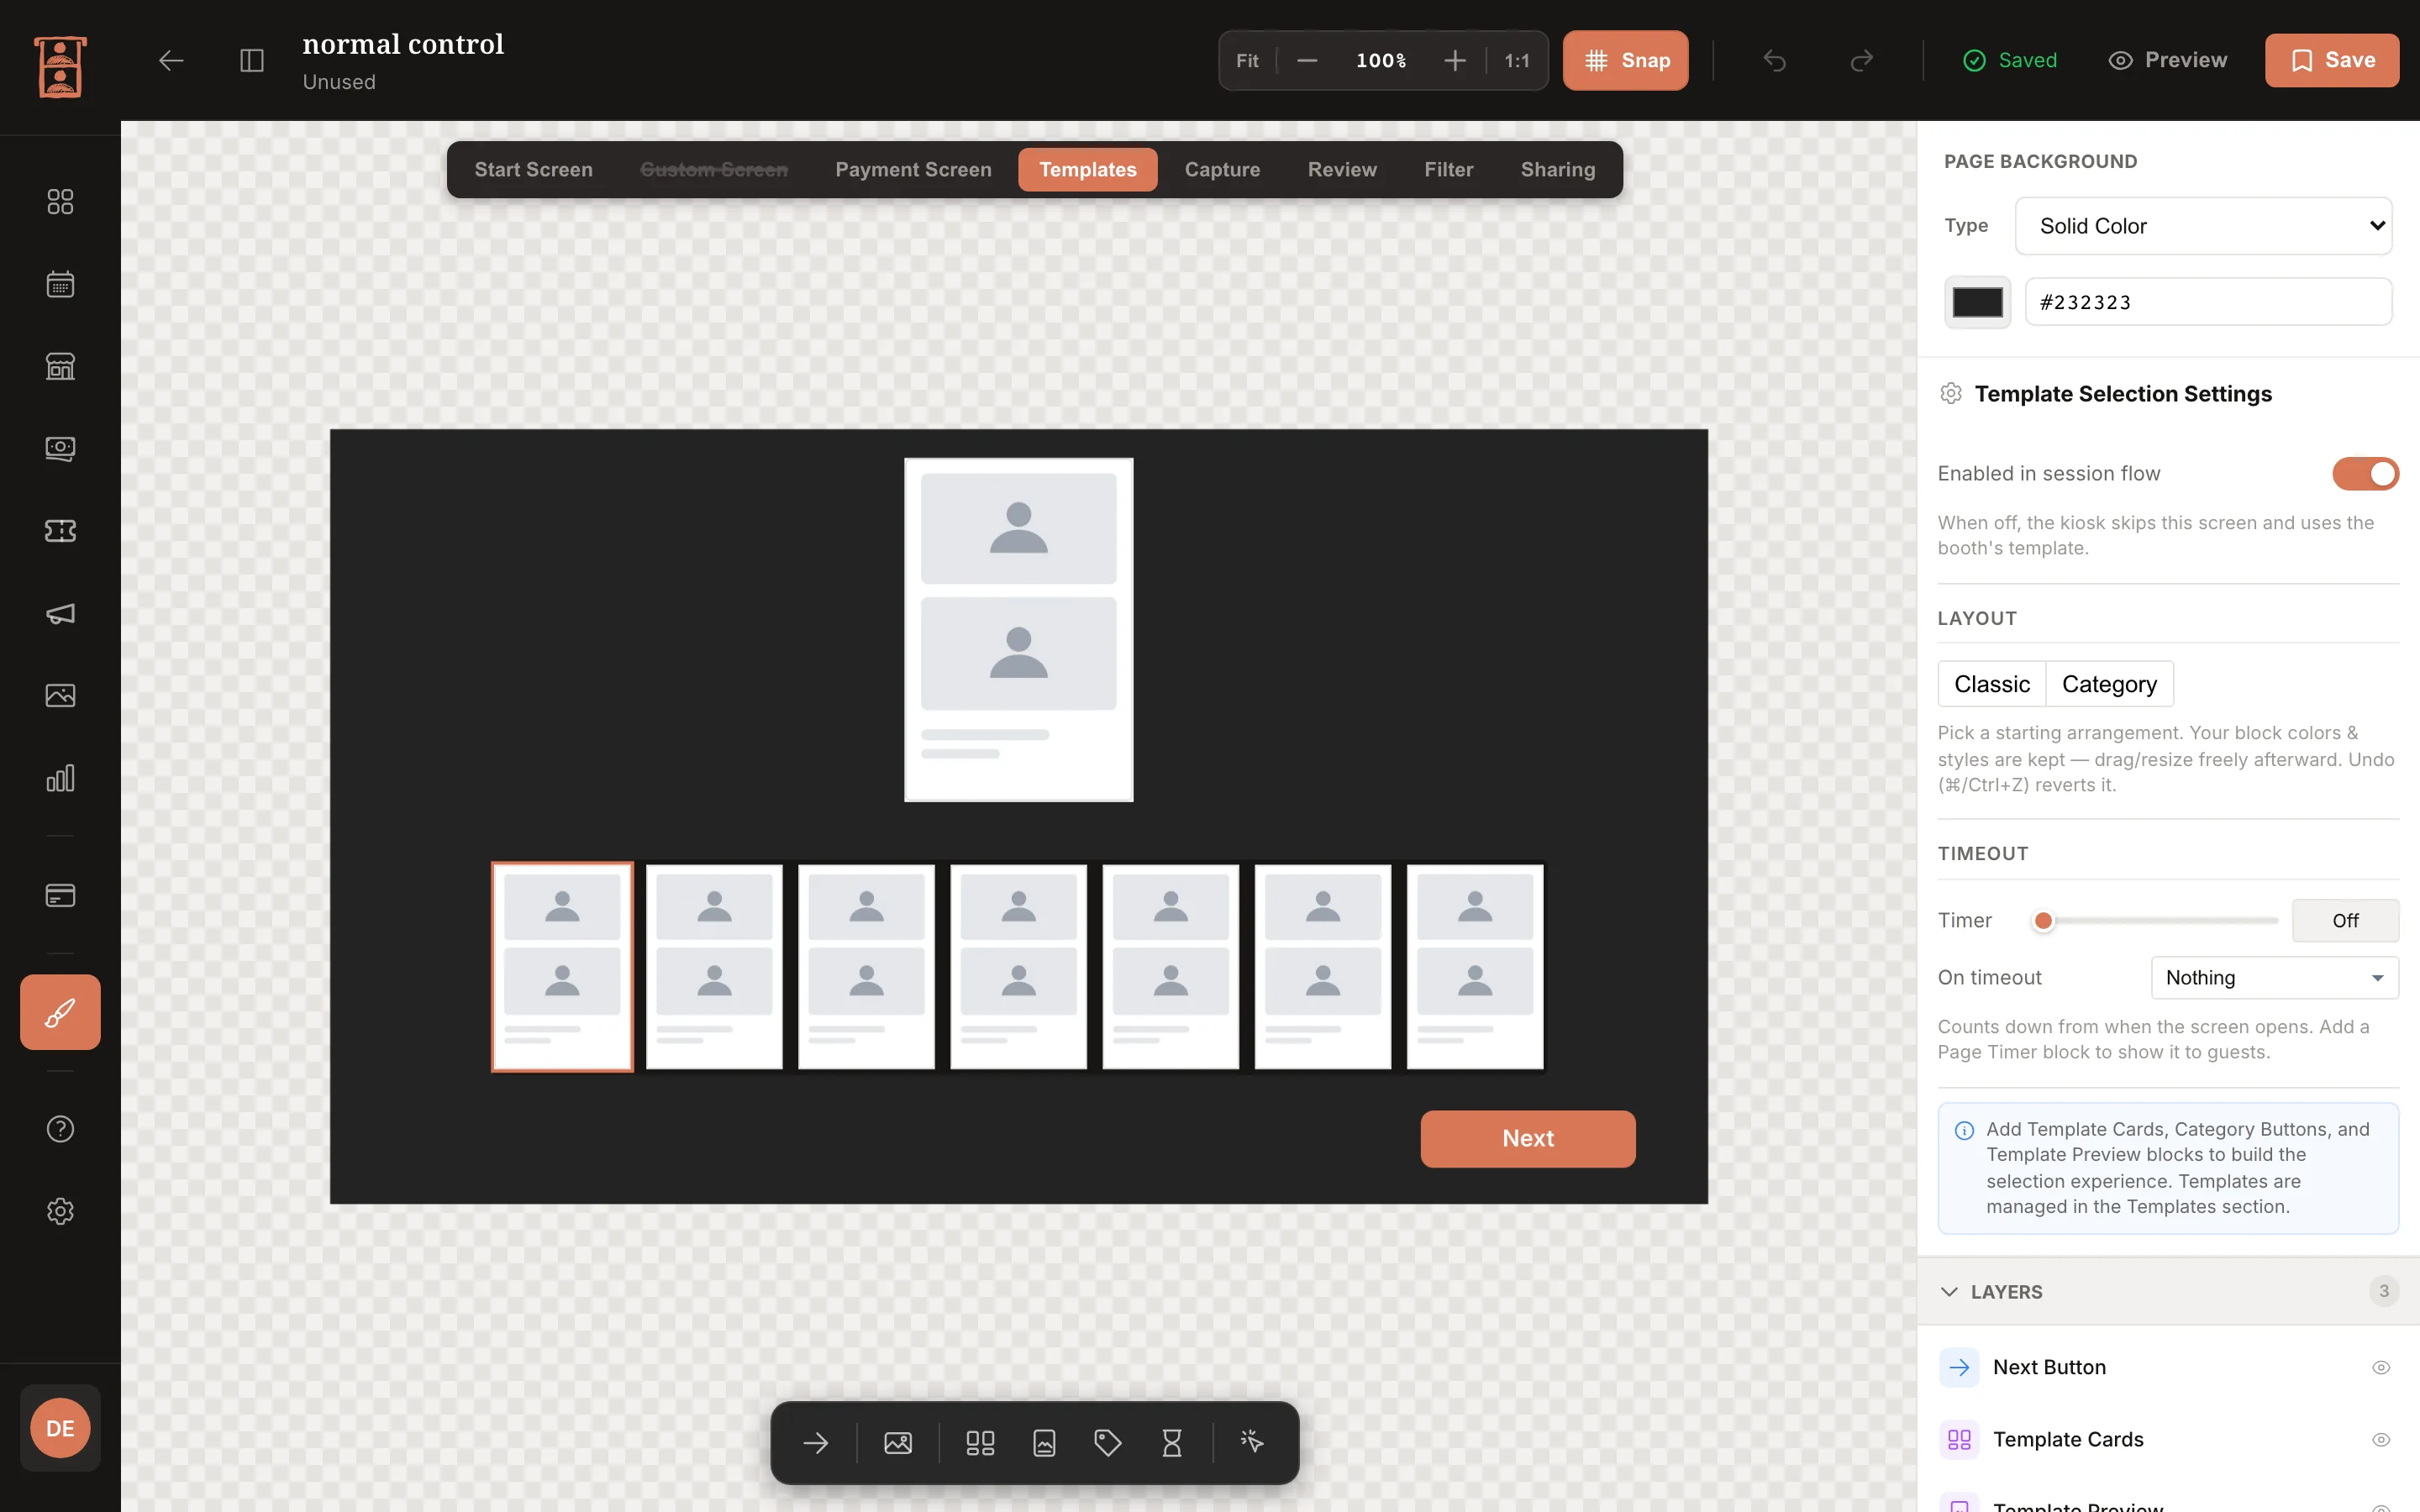This screenshot has height=1512, width=2420.
Task: Open the store/booth icon in sidebar
Action: point(60,366)
